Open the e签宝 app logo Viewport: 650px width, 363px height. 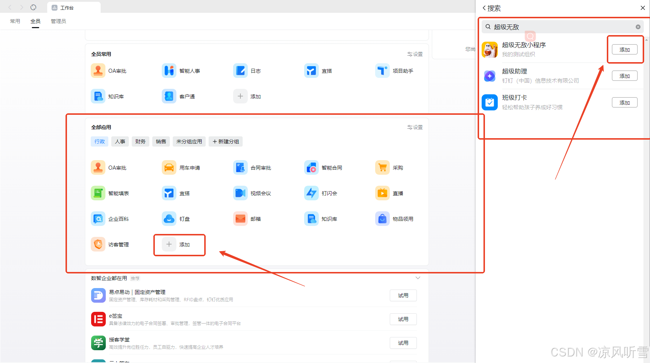[98, 319]
